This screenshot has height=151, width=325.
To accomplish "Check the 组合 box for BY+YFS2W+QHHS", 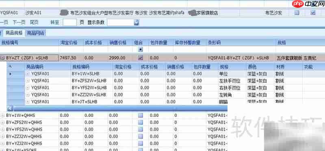I will click(141, 129).
